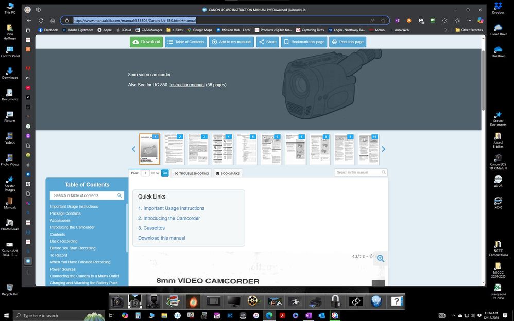This screenshot has height=321, width=514.
Task: Reload the page using the refresh icon
Action: [x=41, y=20]
